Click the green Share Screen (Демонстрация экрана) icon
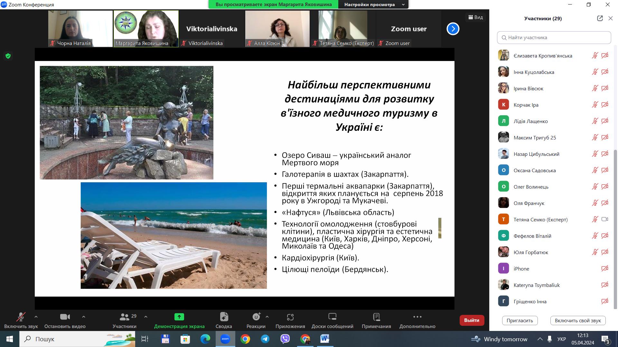 click(179, 317)
